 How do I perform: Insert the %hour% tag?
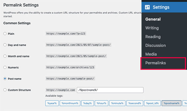pyautogui.click(x=102, y=103)
